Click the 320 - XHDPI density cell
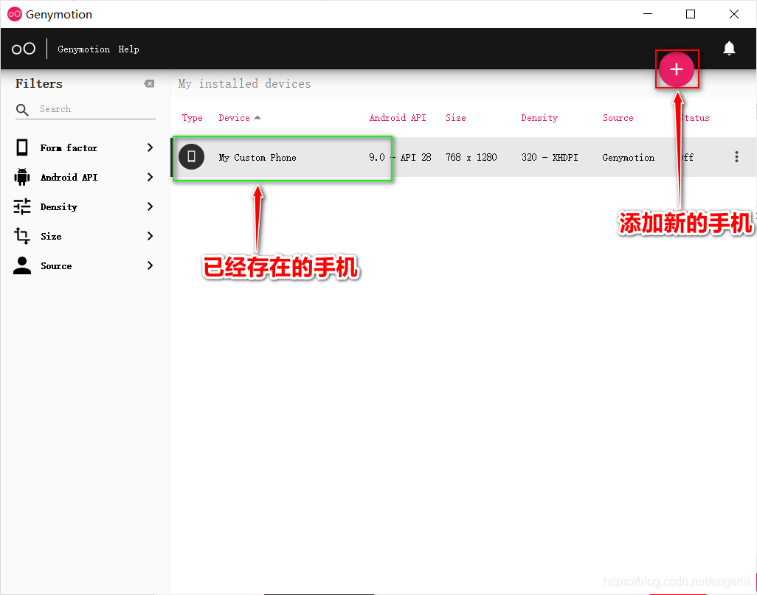757x595 pixels. pos(550,157)
